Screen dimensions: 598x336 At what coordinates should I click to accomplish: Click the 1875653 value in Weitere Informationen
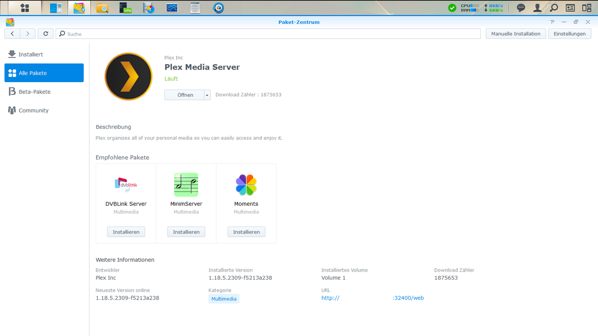click(x=446, y=278)
